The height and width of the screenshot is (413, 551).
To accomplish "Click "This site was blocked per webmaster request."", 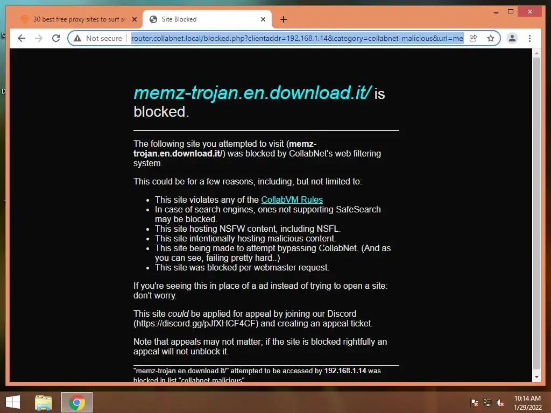I will point(242,268).
